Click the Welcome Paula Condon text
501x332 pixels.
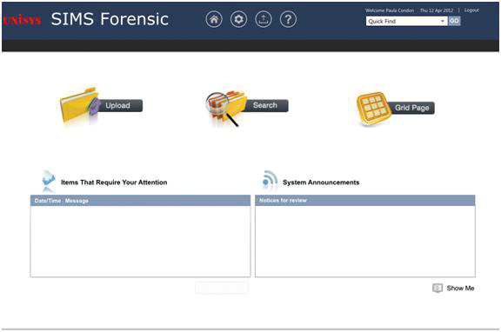[390, 10]
